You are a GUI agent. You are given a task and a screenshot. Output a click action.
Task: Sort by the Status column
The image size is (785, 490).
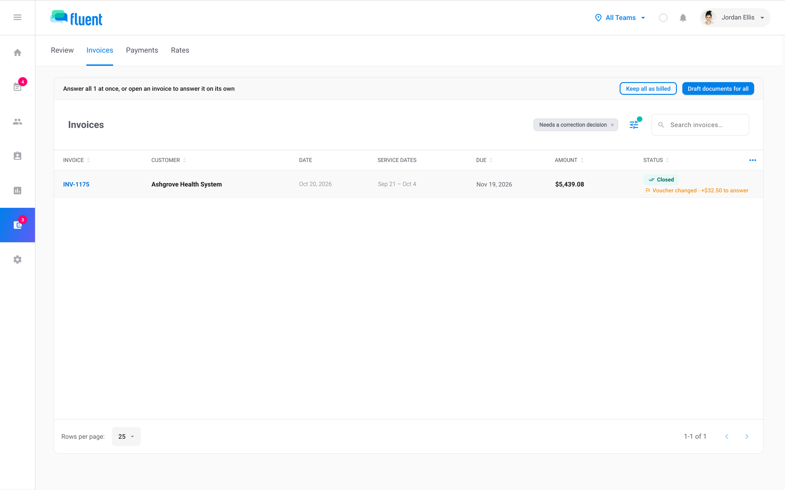[x=656, y=160]
